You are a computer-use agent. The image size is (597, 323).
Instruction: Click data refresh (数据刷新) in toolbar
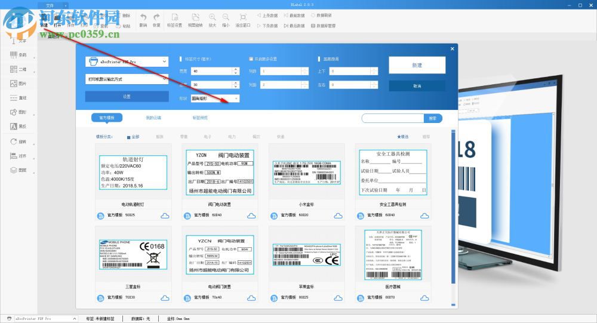pyautogui.click(x=321, y=16)
